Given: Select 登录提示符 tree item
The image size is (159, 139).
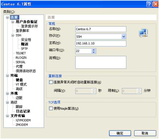Looking at the screenshot, I should [x=29, y=26].
